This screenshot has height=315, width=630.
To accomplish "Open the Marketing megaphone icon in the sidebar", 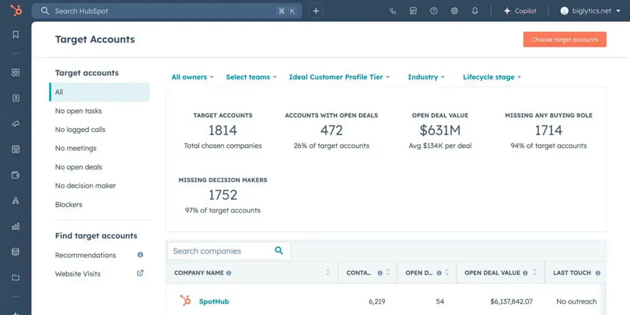I will pyautogui.click(x=16, y=124).
